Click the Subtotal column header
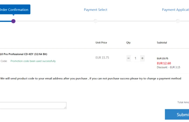189x122 pixels. [x=162, y=43]
